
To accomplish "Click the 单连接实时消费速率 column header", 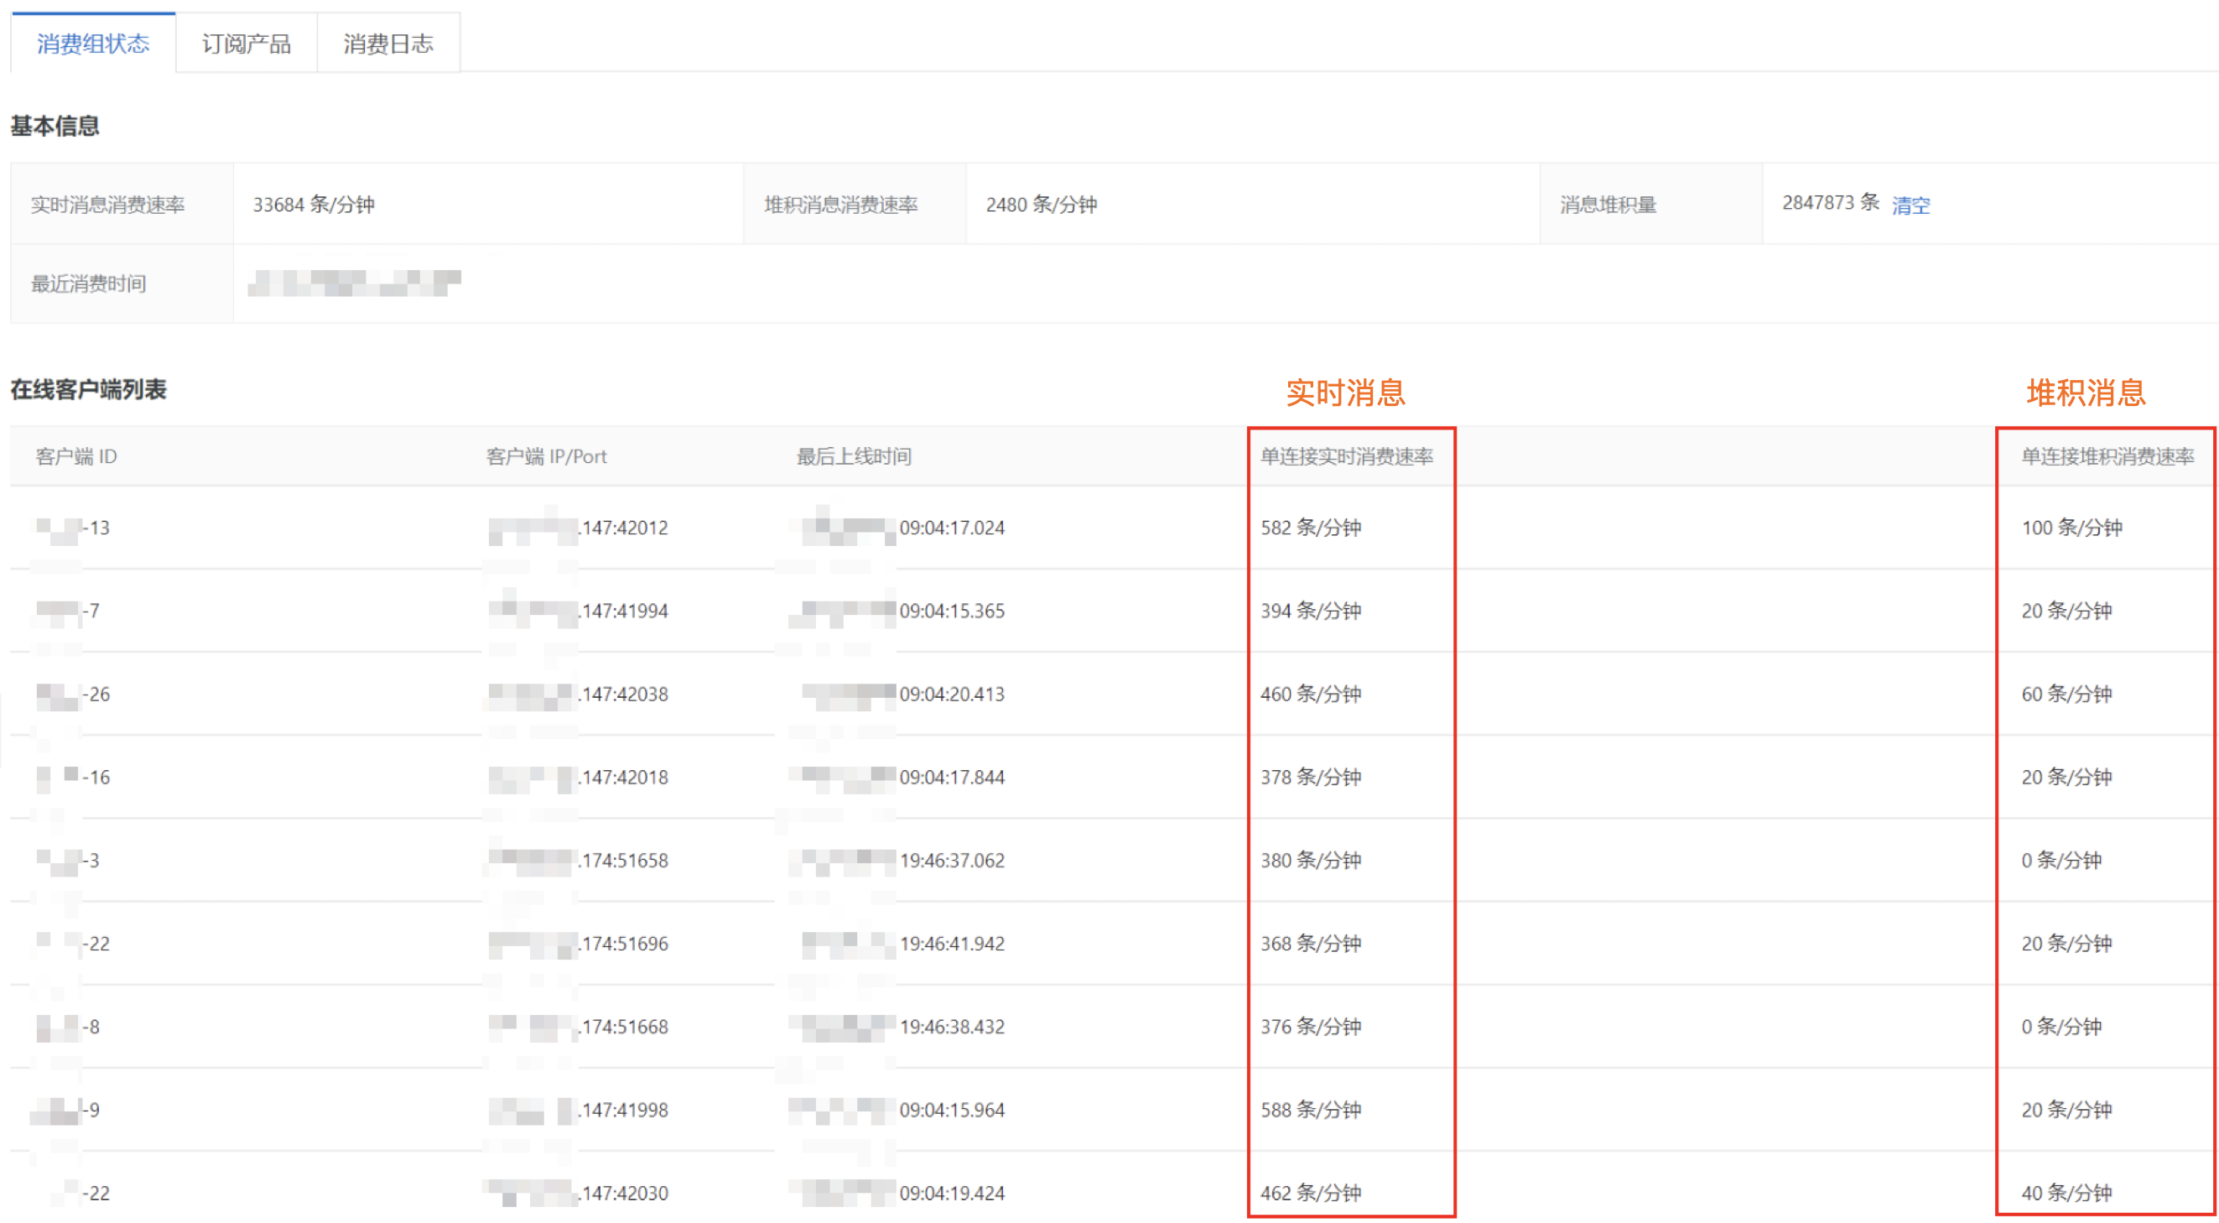I will 1345,456.
